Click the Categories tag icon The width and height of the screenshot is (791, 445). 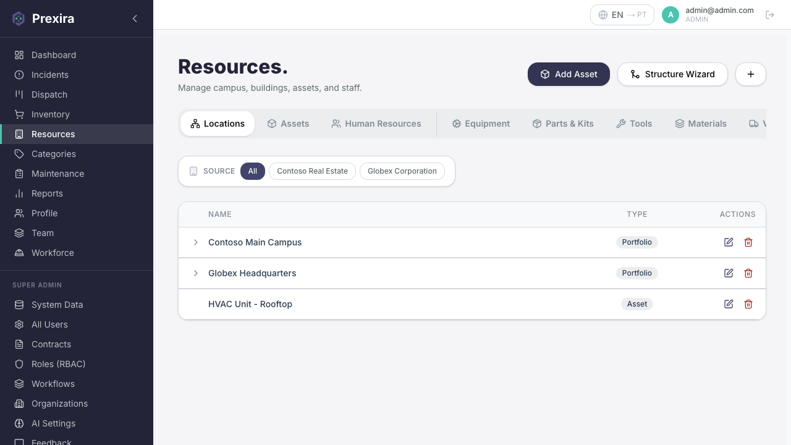[x=19, y=154]
